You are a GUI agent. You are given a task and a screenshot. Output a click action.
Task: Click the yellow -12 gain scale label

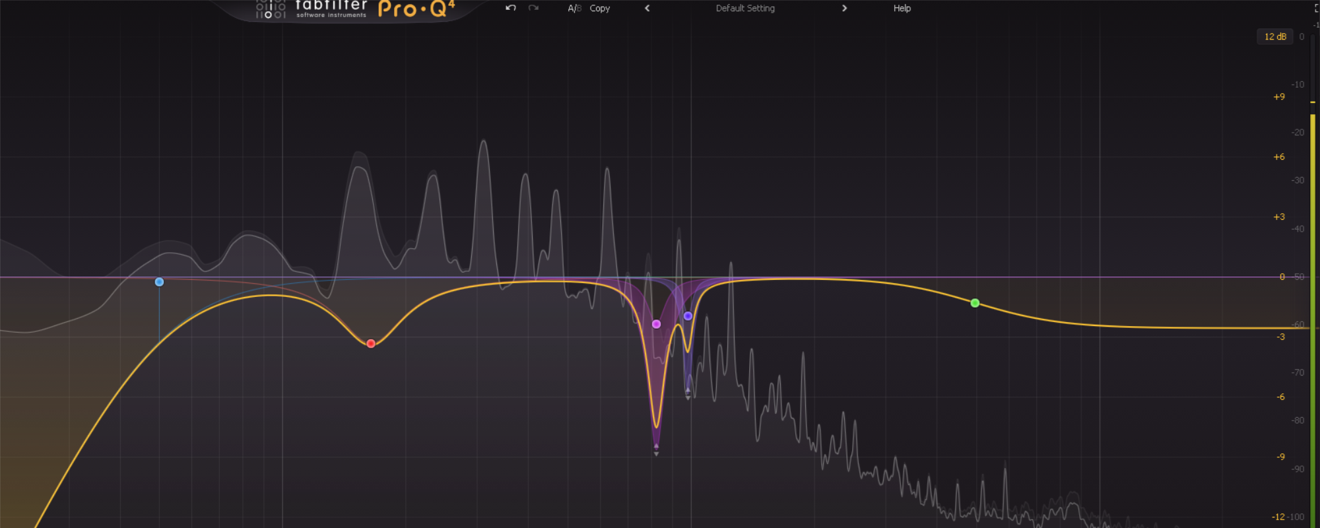pos(1278,517)
